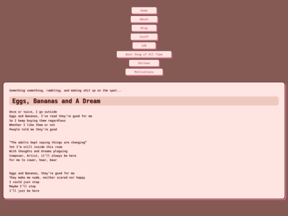Visit the Stuff page

click(x=144, y=37)
